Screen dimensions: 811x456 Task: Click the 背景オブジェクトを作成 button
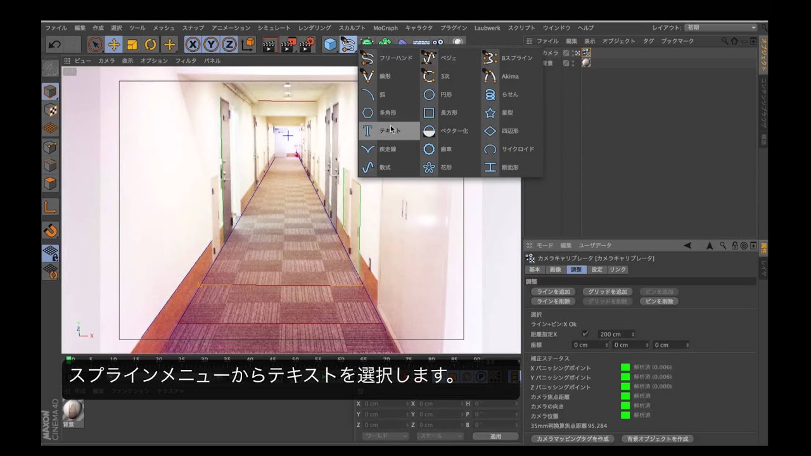(657, 438)
